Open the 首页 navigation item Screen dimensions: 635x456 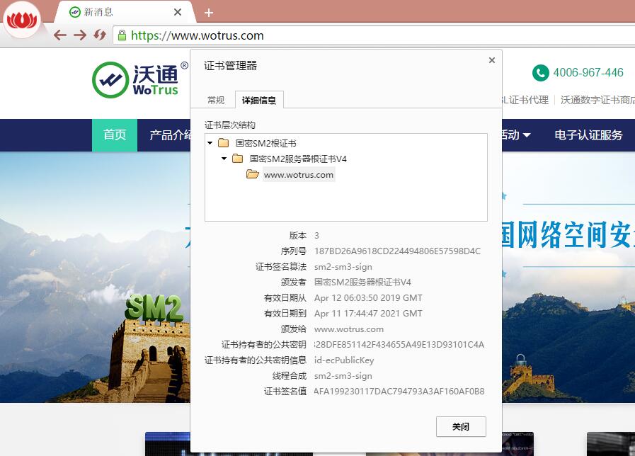pos(115,135)
